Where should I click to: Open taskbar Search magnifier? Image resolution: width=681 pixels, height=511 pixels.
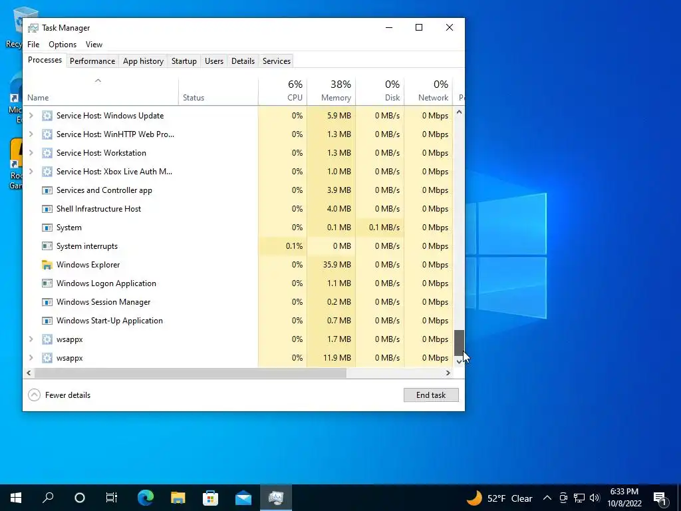[48, 498]
